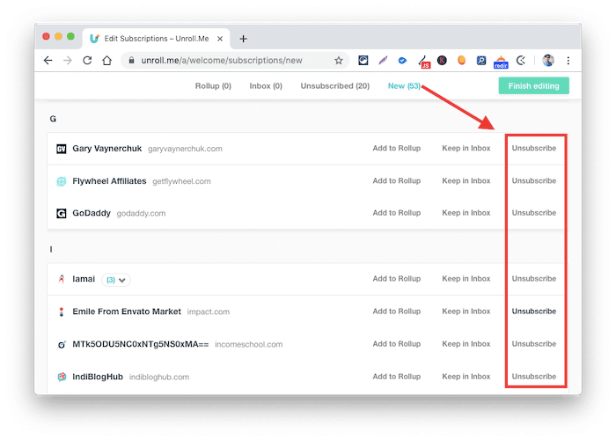
Task: Click the blue checkmark extension icon
Action: pyautogui.click(x=402, y=61)
